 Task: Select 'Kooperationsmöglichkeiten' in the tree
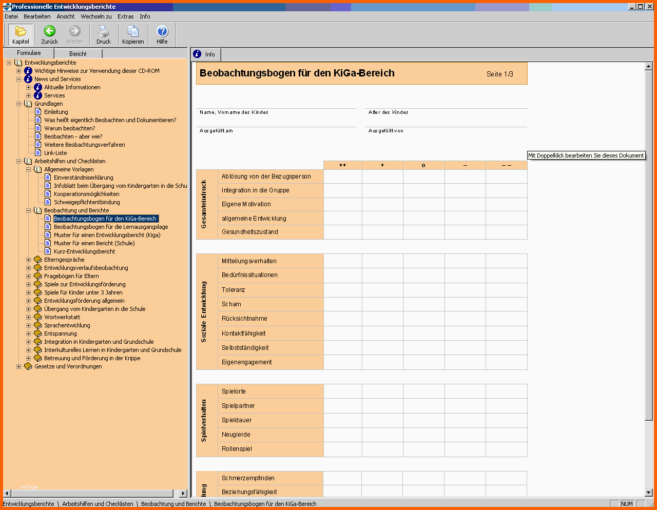point(87,194)
